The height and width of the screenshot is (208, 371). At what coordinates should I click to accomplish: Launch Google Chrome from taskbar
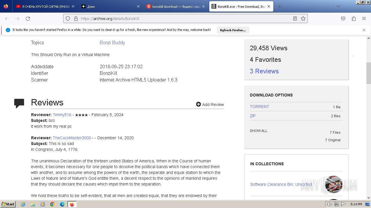point(52,204)
